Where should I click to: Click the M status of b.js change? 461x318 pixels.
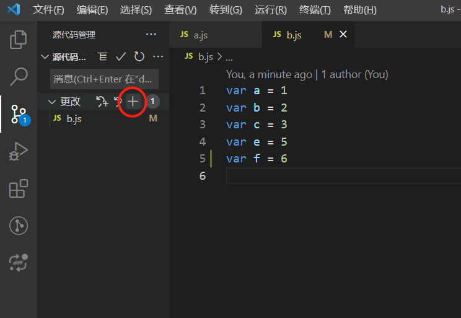click(153, 118)
